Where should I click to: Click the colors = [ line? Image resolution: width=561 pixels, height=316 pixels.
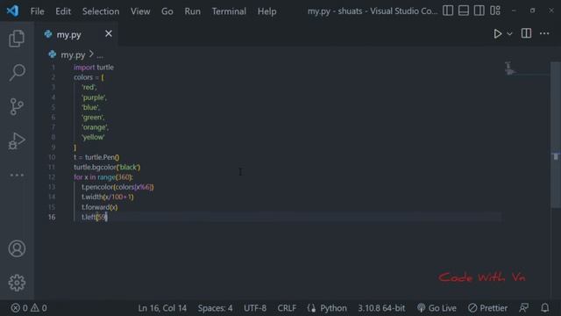(89, 77)
